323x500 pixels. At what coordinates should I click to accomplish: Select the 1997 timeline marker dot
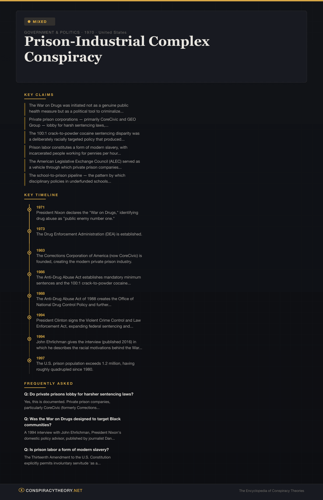point(29,360)
